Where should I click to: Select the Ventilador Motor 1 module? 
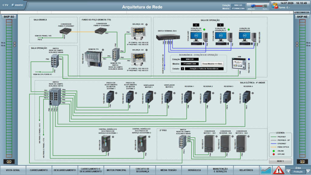(x=149, y=97)
